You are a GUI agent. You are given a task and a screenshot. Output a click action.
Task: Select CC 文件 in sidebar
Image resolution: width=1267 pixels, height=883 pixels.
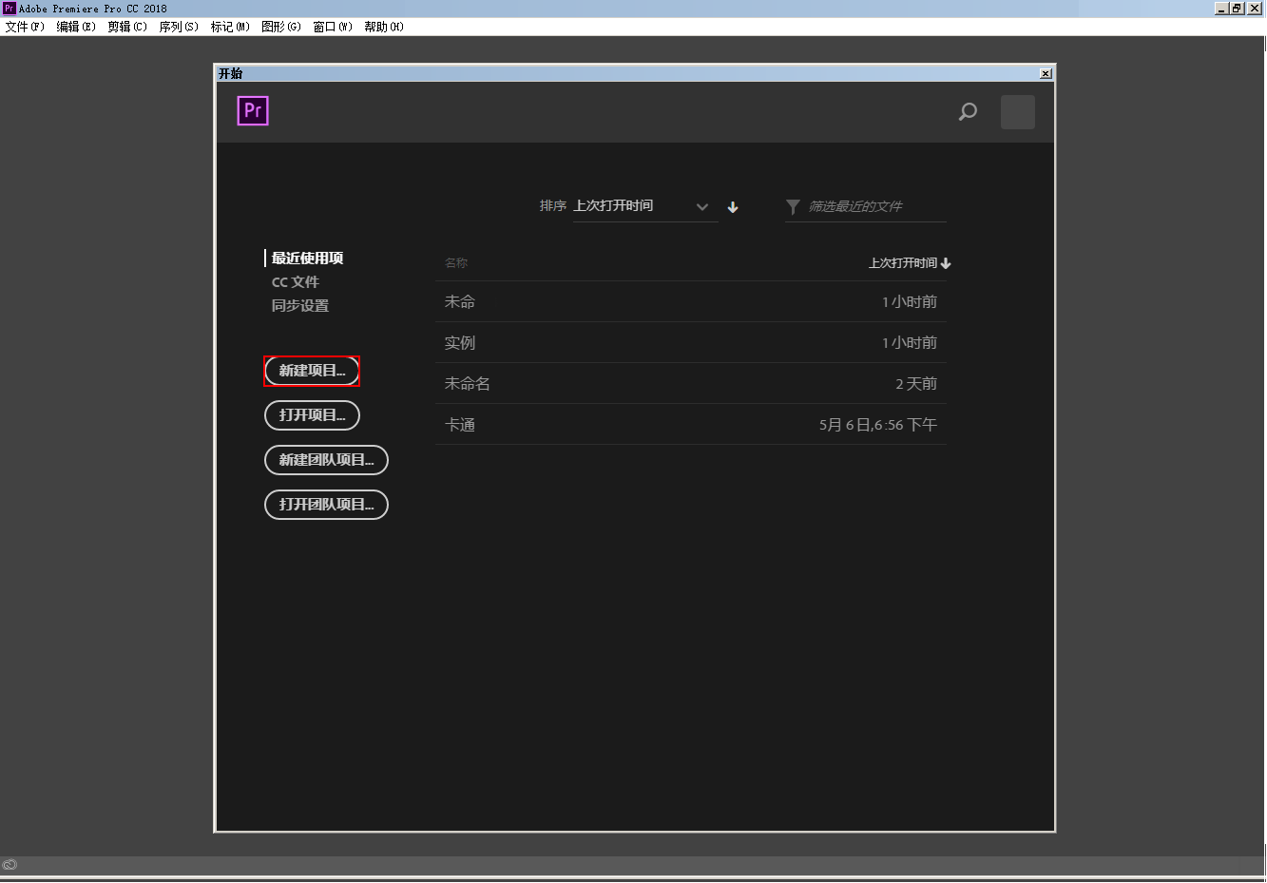click(296, 282)
